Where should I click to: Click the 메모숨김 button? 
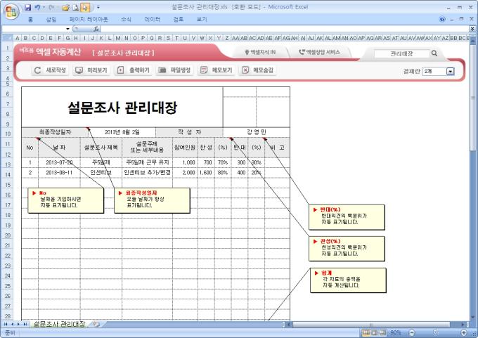coord(257,70)
